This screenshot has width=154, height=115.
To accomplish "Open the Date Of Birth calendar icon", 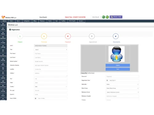I will point(35,98).
